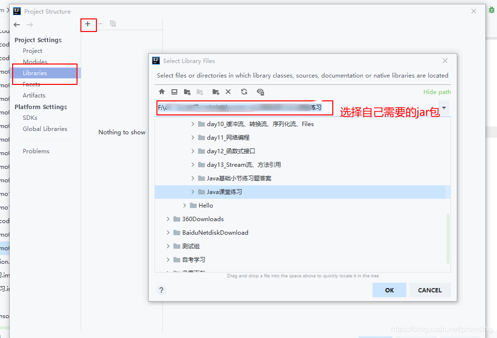Expand the Java课堂练习 folder
Viewport: 497px width, 338px height.
(193, 192)
